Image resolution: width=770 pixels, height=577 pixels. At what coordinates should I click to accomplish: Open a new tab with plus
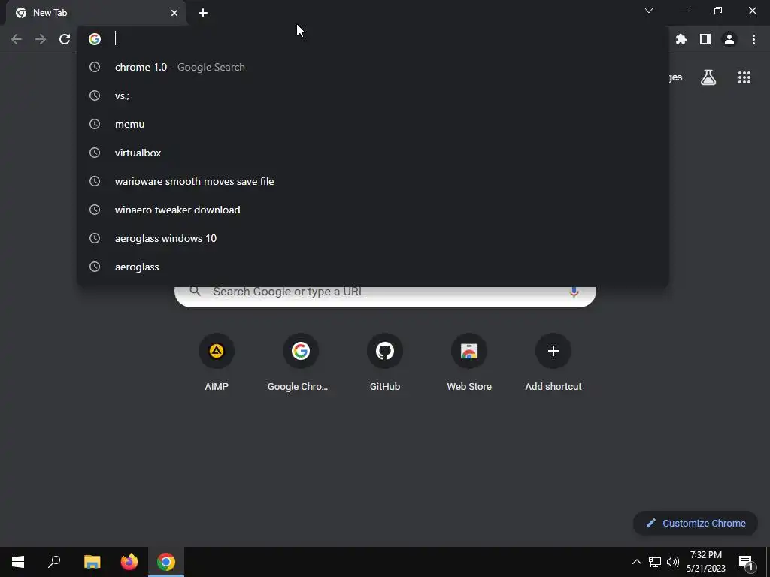(x=203, y=13)
